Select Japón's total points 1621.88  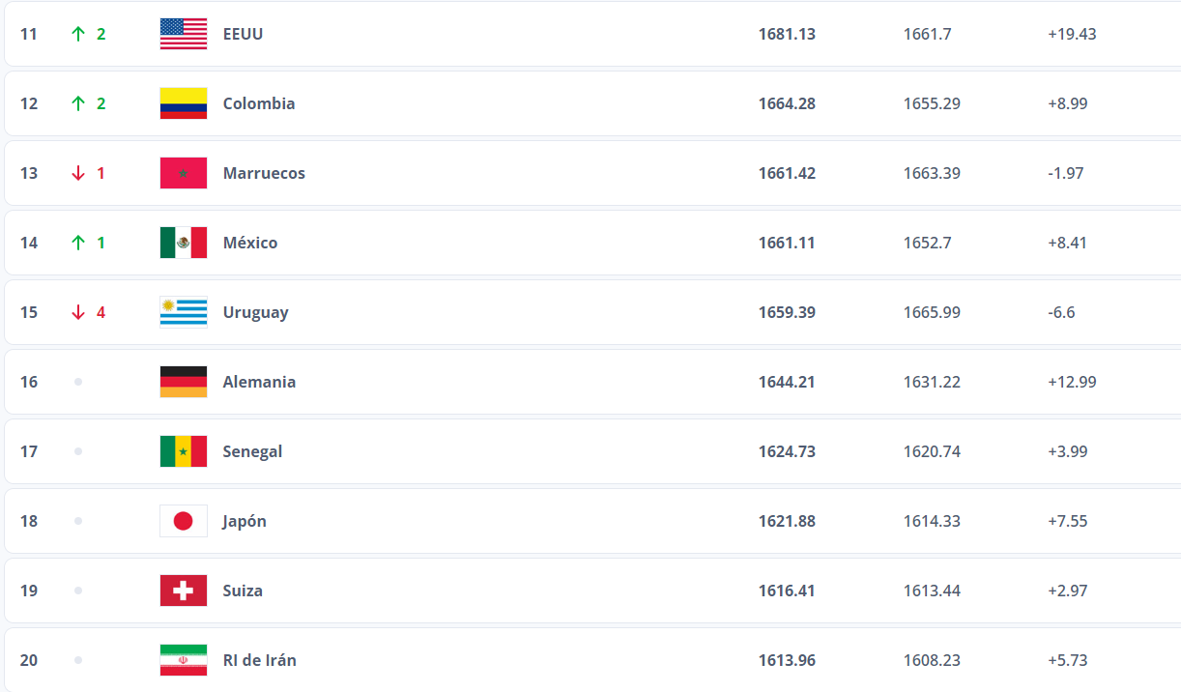tap(787, 521)
